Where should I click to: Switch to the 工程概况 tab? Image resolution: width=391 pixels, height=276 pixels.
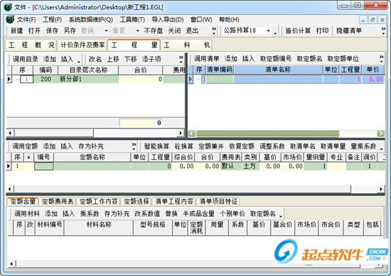[x=31, y=45]
